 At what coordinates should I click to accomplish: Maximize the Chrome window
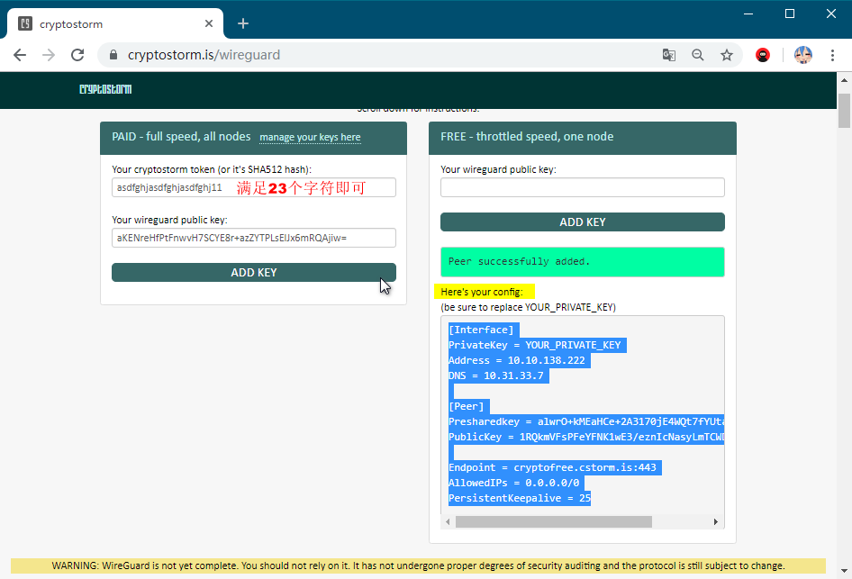[790, 14]
